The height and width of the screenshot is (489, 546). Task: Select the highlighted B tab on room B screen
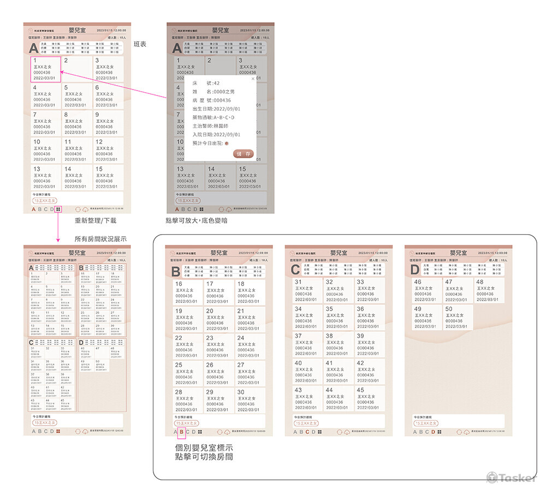tap(182, 432)
